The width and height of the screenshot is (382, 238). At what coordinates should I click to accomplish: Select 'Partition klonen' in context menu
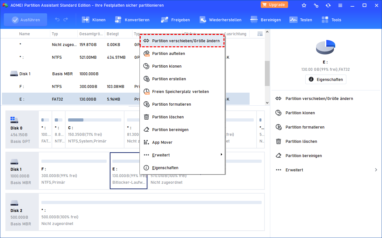point(182,66)
